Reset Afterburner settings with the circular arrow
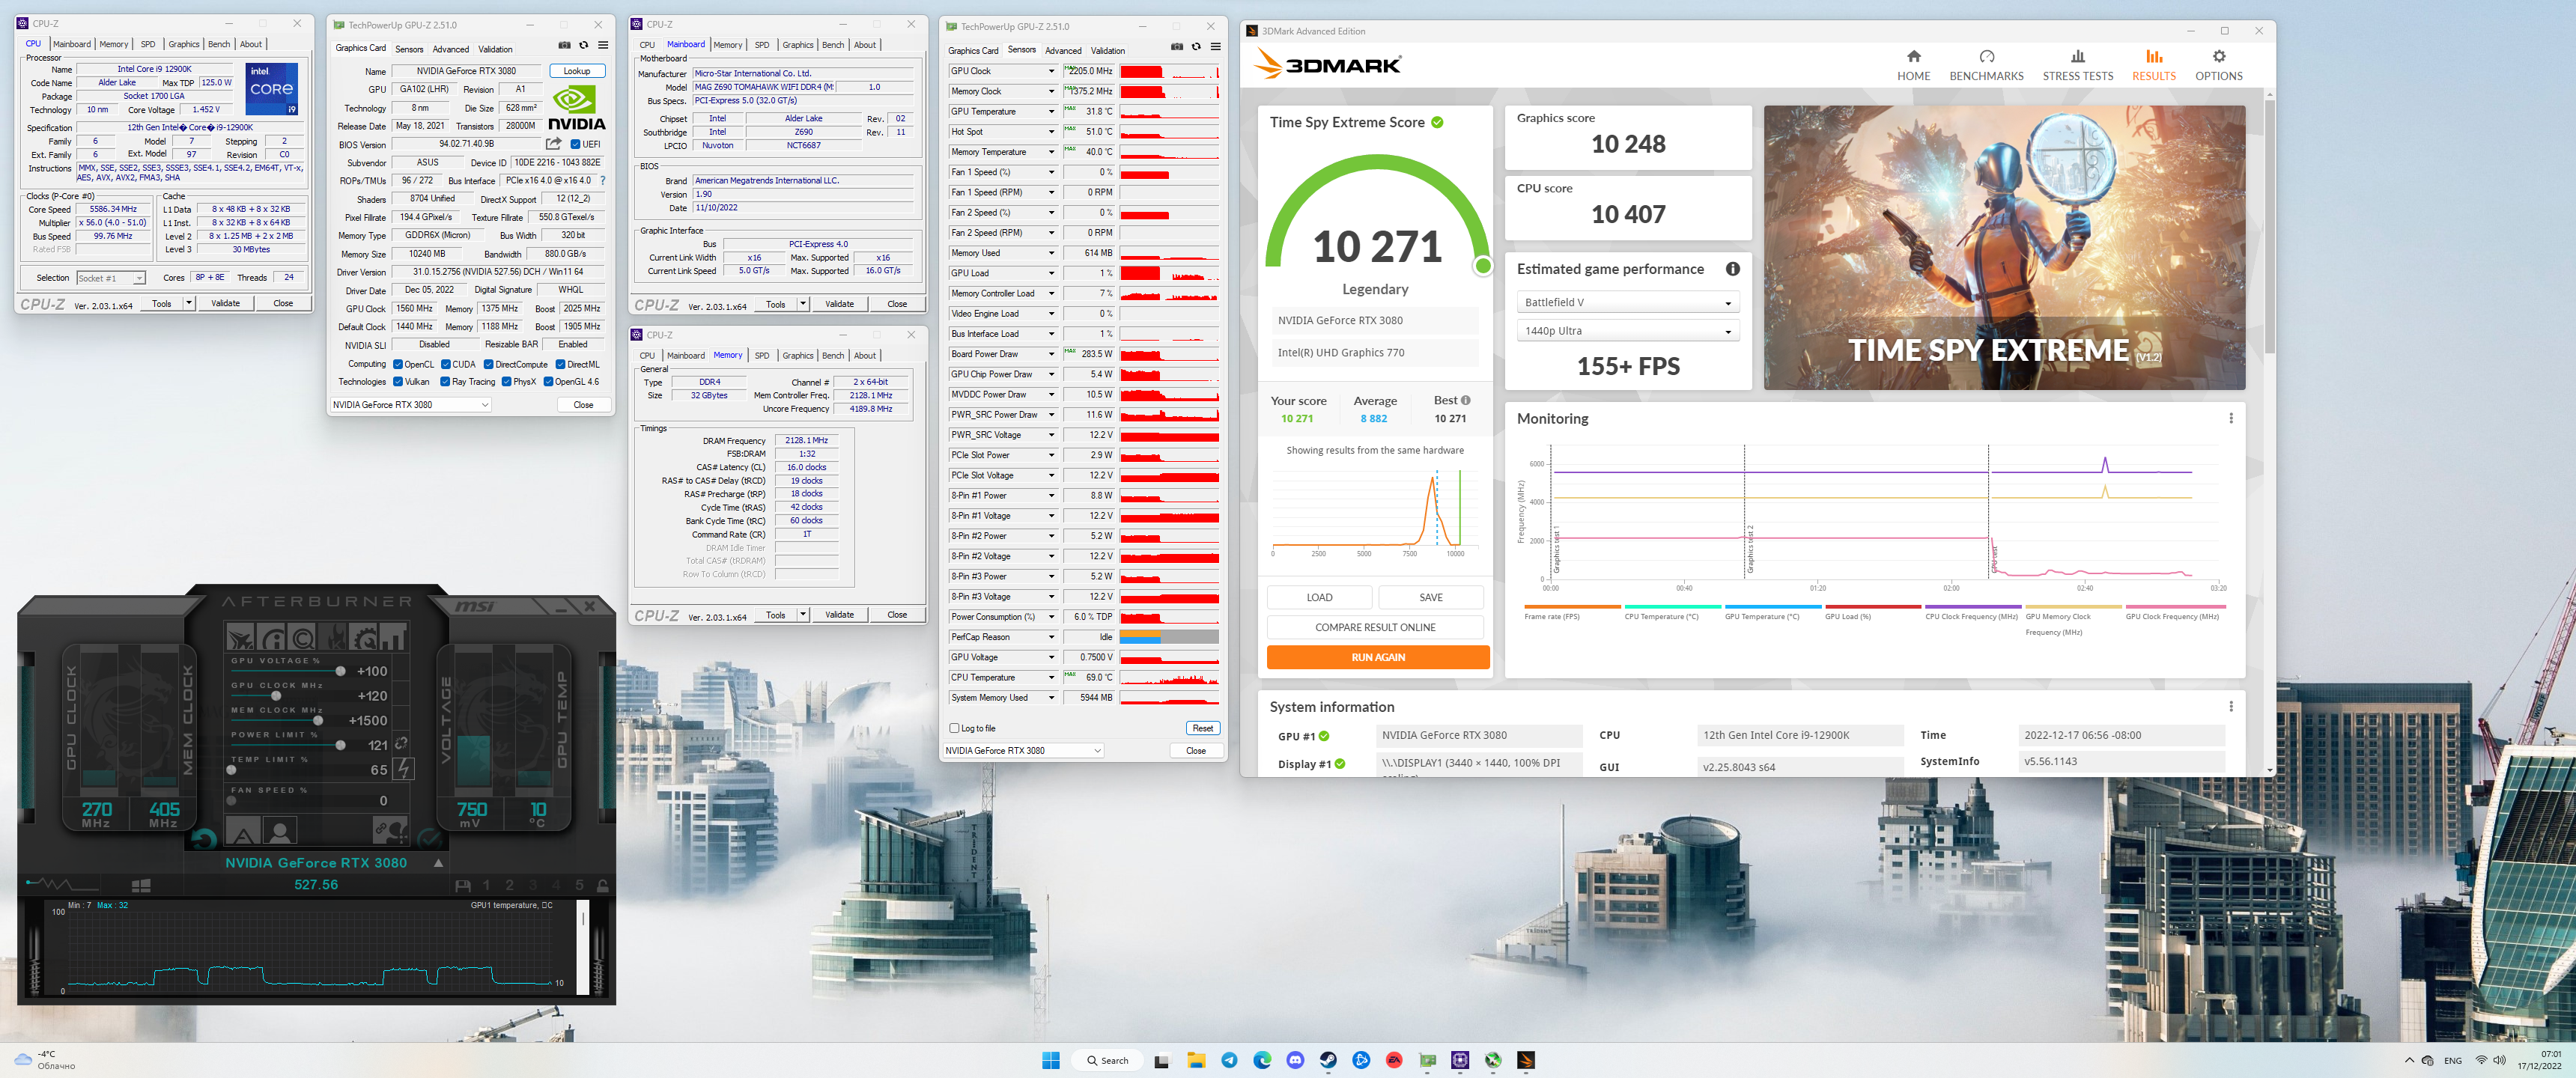Screen dimensions: 2576x1078 (x=204, y=840)
